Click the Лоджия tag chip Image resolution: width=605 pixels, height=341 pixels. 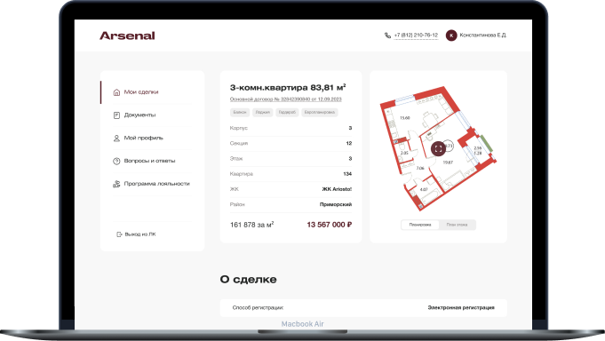coord(263,112)
